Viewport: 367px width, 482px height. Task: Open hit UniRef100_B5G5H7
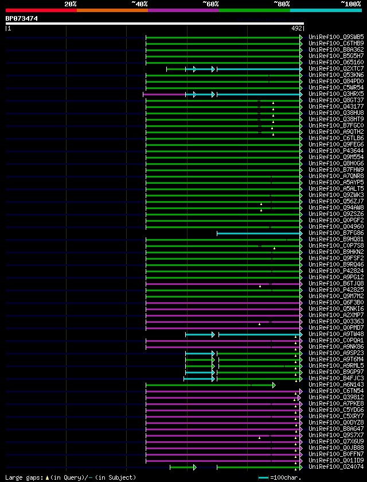[336, 56]
